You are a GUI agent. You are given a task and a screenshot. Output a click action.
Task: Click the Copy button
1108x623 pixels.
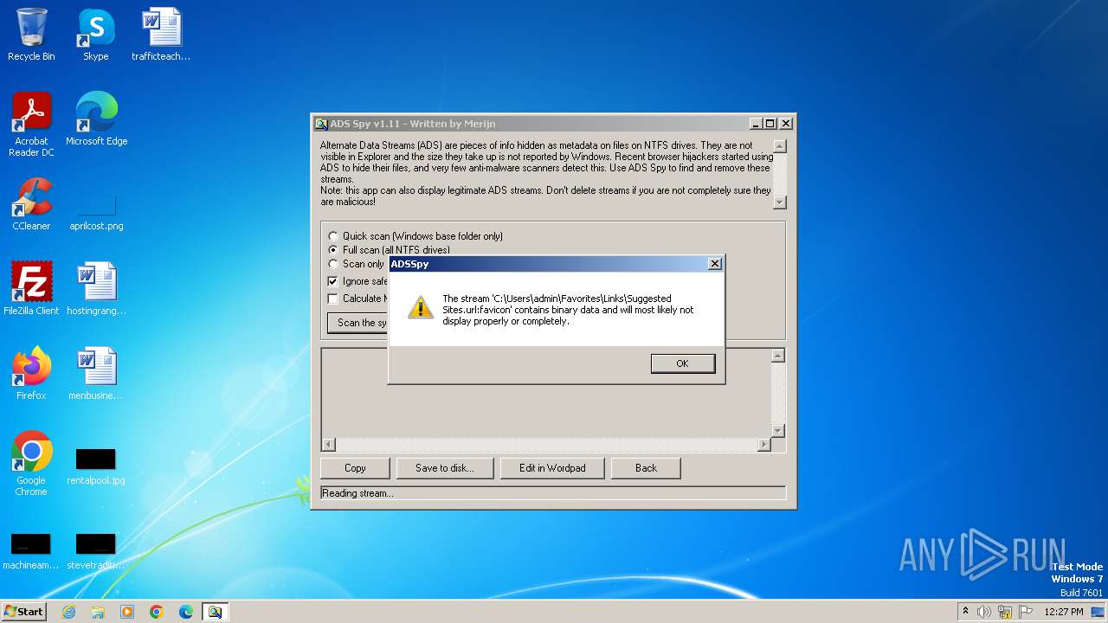(x=355, y=468)
